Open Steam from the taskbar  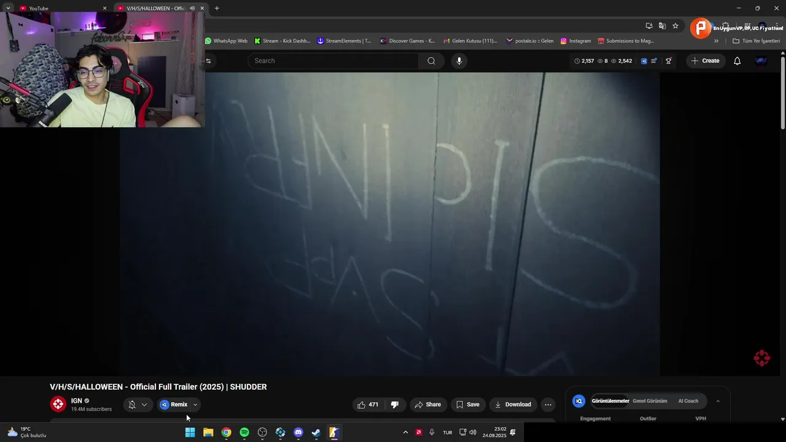point(316,432)
